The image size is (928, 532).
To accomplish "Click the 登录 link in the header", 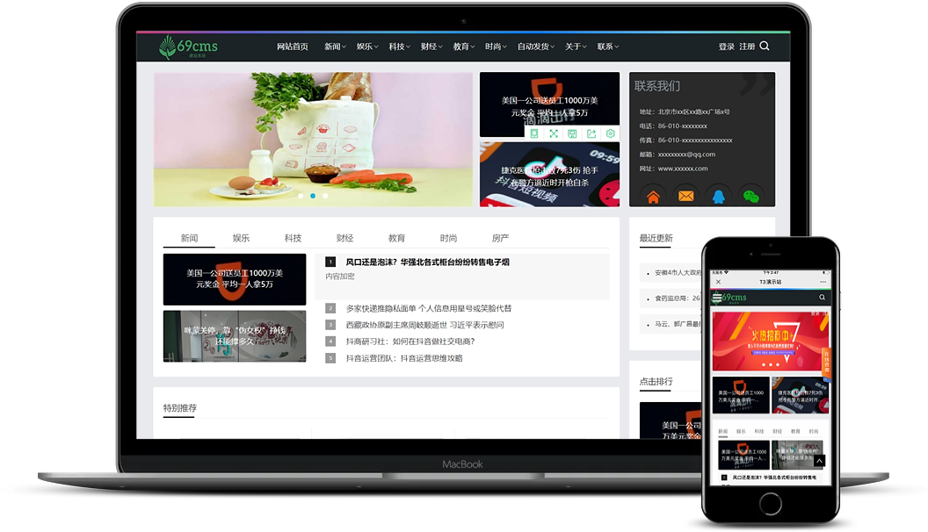I will 726,47.
